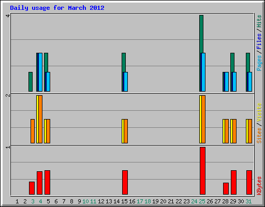Click the yellow Visits bar for day 4
The height and width of the screenshot is (207, 265).
37,119
